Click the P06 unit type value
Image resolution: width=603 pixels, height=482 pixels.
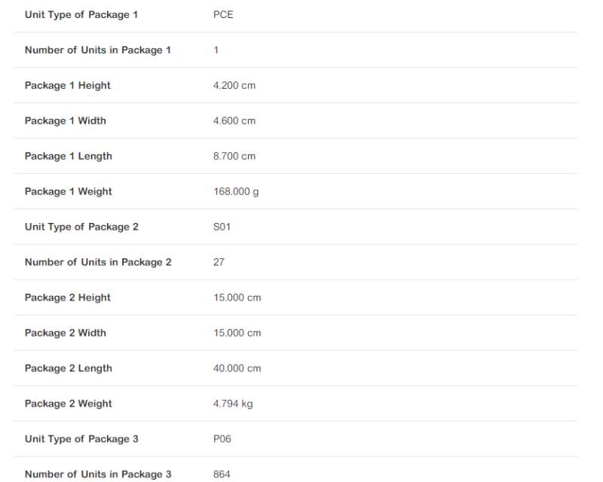222,440
